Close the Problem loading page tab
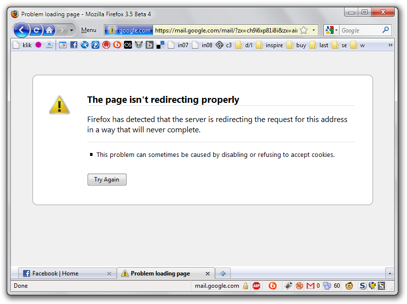Screen dimensions: 407x304 208,274
